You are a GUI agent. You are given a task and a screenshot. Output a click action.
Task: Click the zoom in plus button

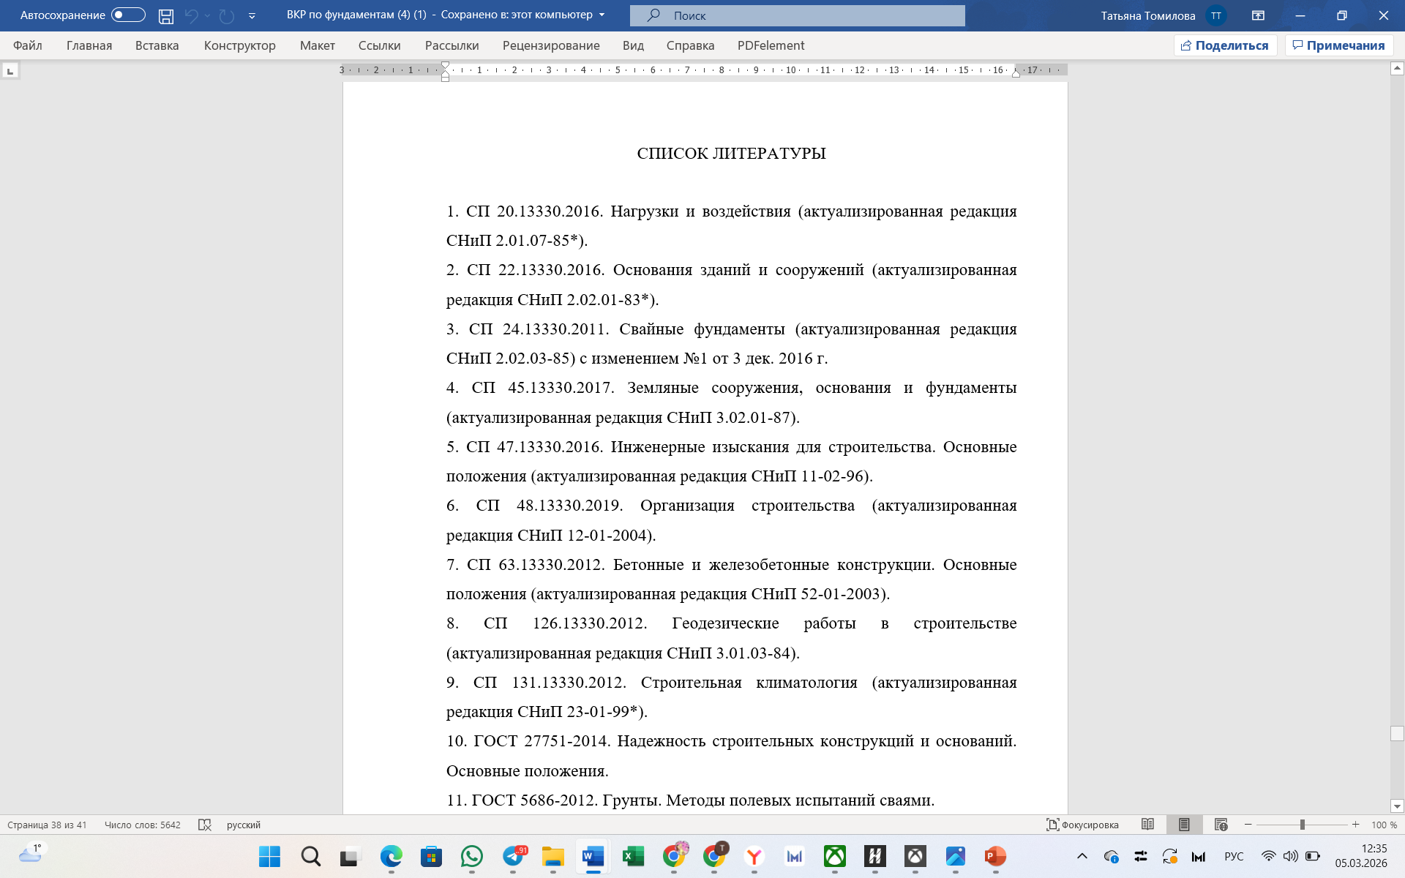1356,825
